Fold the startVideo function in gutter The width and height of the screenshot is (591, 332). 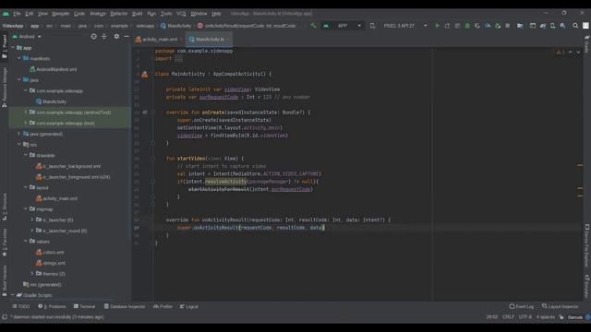point(152,159)
